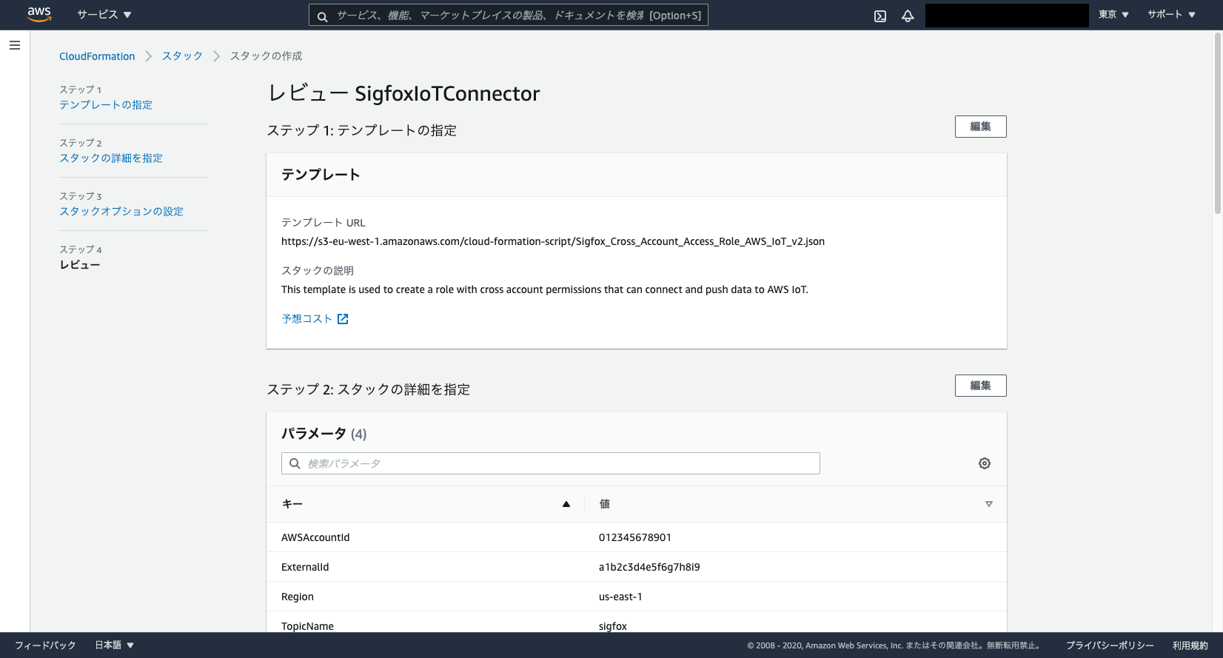The height and width of the screenshot is (658, 1223).
Task: Open プライバシーポリシー footer link
Action: coord(1110,645)
